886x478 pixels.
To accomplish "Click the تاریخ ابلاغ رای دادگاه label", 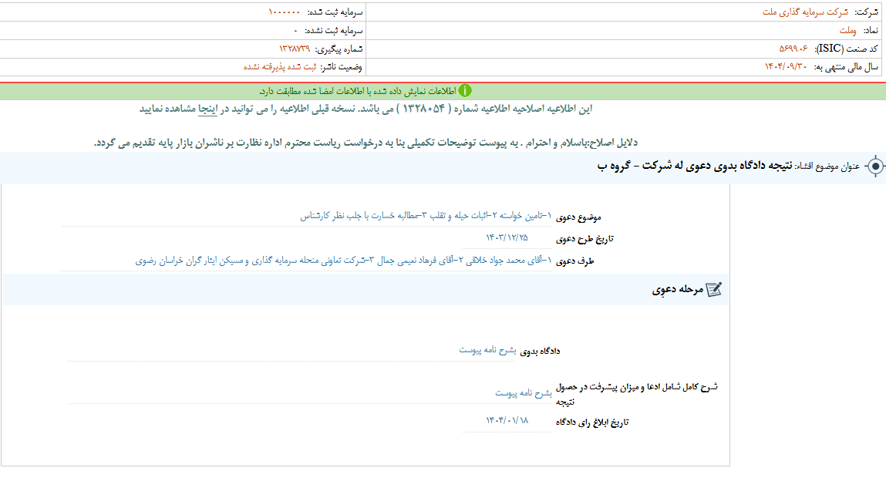I will 591,422.
